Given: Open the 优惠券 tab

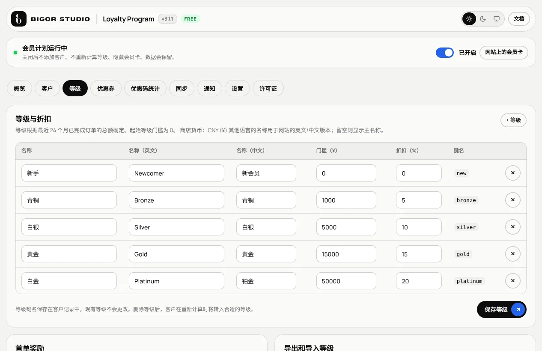Looking at the screenshot, I should (106, 89).
